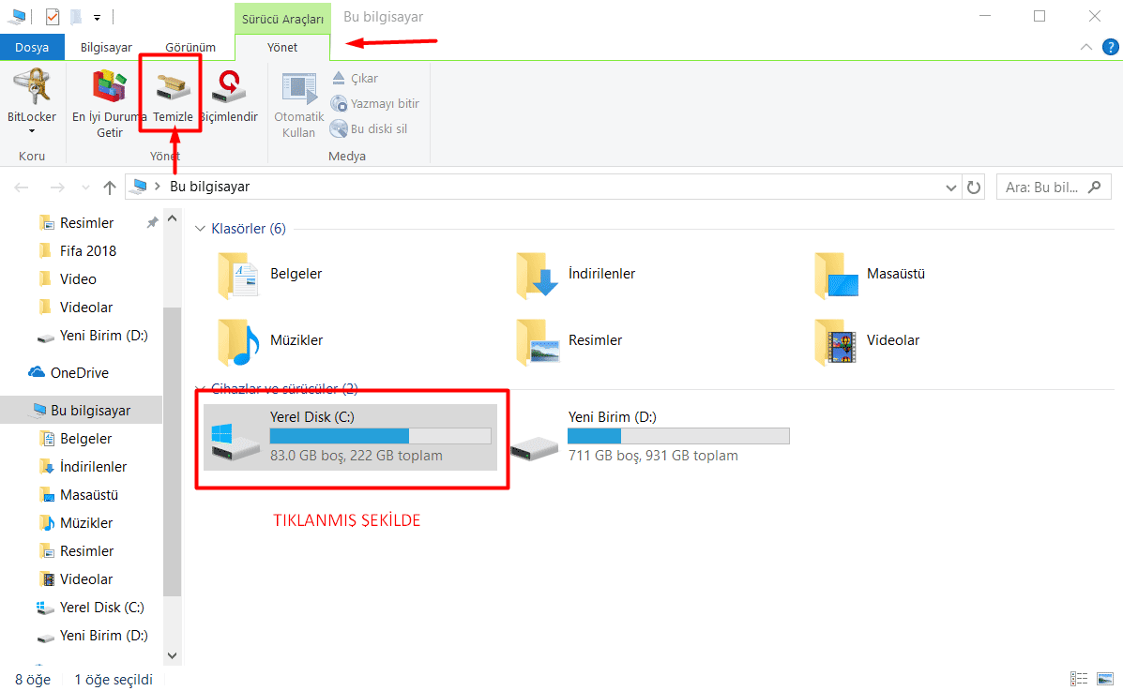Open the Video folder in sidebar
Image resolution: width=1123 pixels, height=691 pixels.
[77, 279]
